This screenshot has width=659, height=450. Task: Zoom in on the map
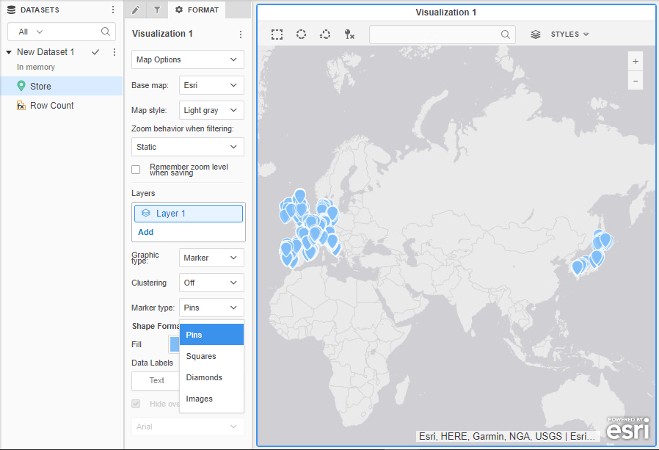tap(636, 61)
